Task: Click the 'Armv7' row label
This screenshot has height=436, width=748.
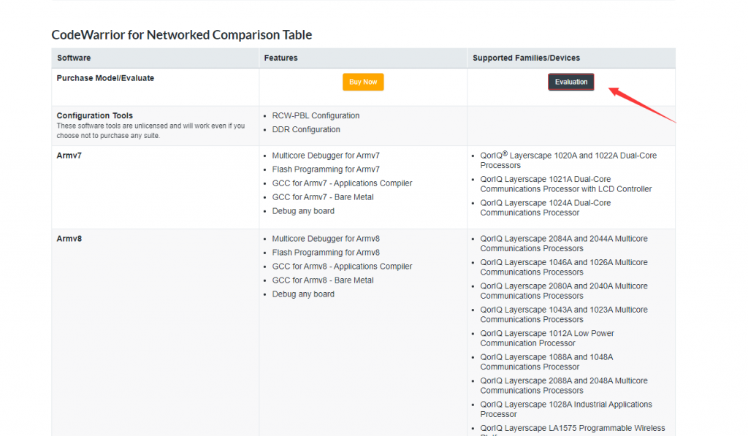Action: point(69,156)
